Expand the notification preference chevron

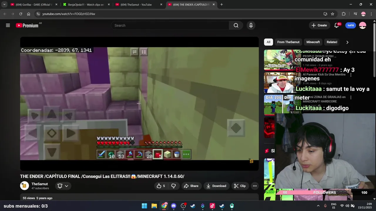tap(67, 186)
